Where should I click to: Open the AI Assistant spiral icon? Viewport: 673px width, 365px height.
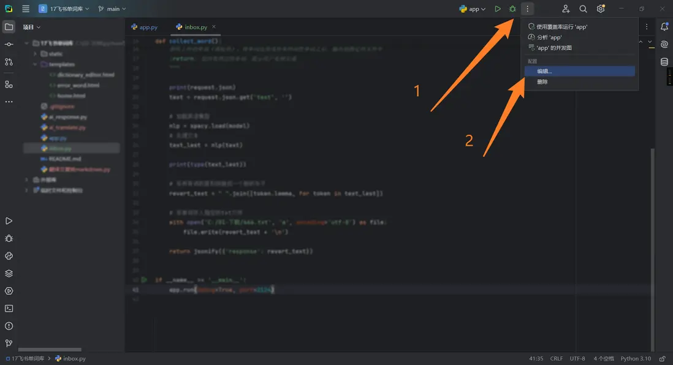click(664, 44)
